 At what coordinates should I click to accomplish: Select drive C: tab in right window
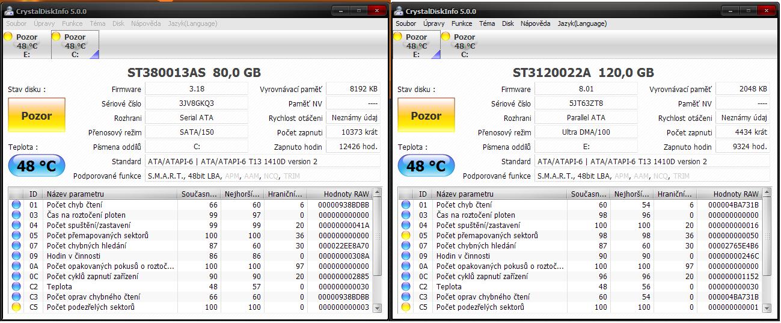pos(465,45)
